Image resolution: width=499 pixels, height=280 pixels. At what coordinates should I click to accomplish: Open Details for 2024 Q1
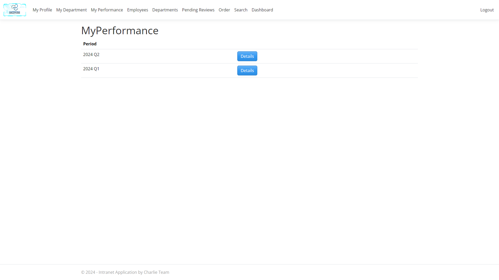tap(247, 71)
